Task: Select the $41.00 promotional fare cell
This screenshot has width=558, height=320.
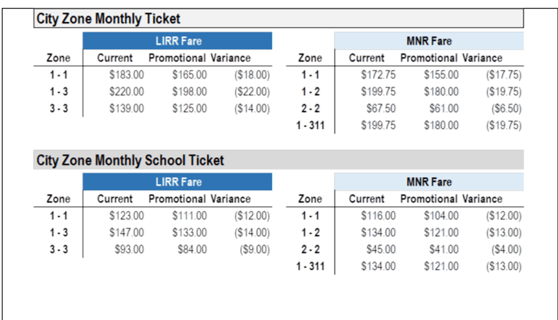Action: 444,249
